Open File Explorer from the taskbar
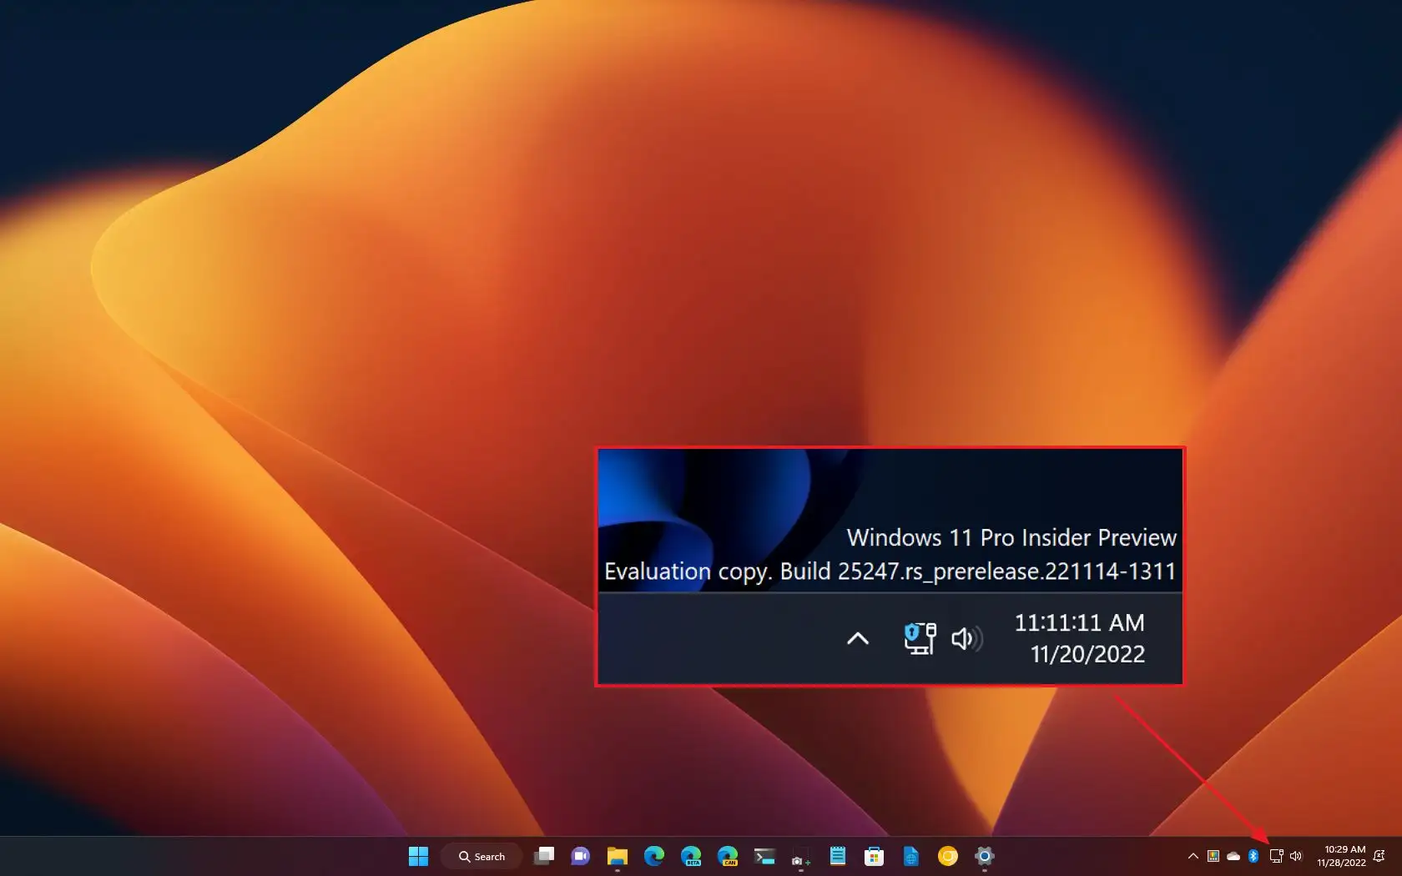Viewport: 1402px width, 876px height. click(618, 856)
